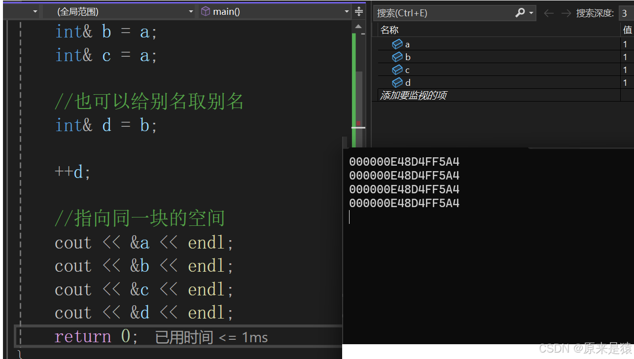Click the cube icon beside main()

click(206, 11)
